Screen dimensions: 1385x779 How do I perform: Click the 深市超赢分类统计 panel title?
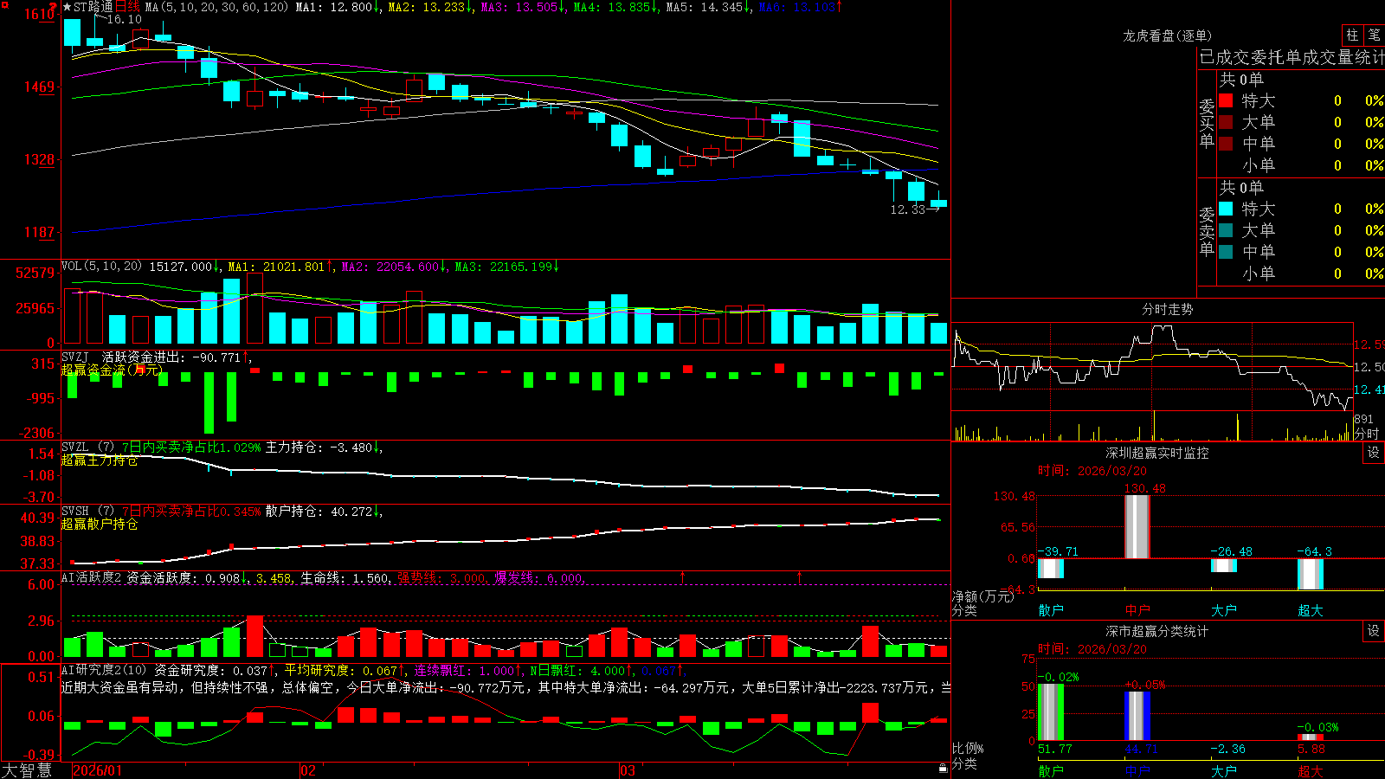[x=1157, y=631]
